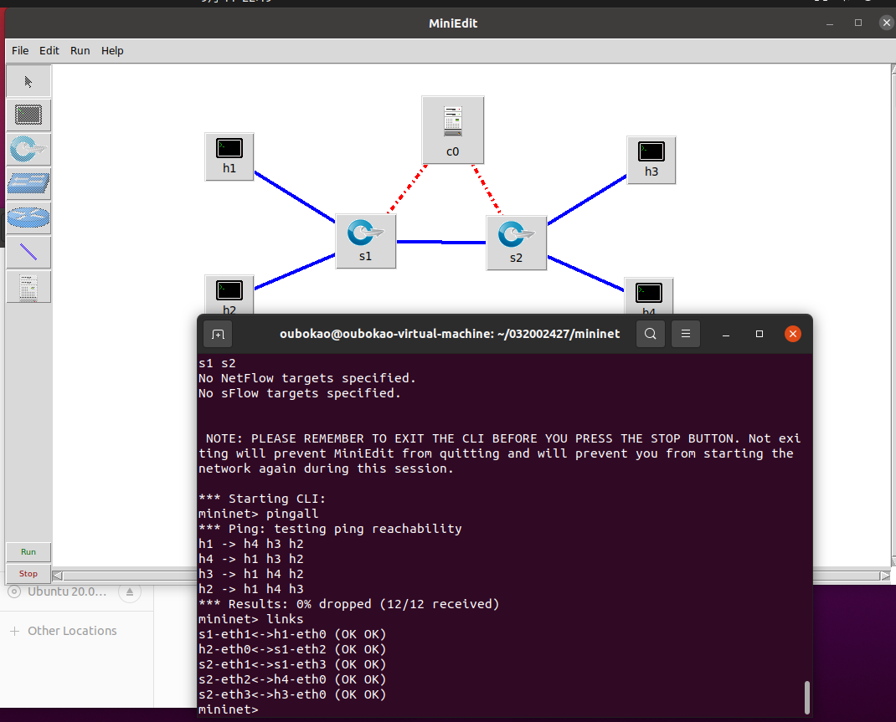Click switch s2 node on canvas
Screen dimensions: 896x722
[516, 243]
